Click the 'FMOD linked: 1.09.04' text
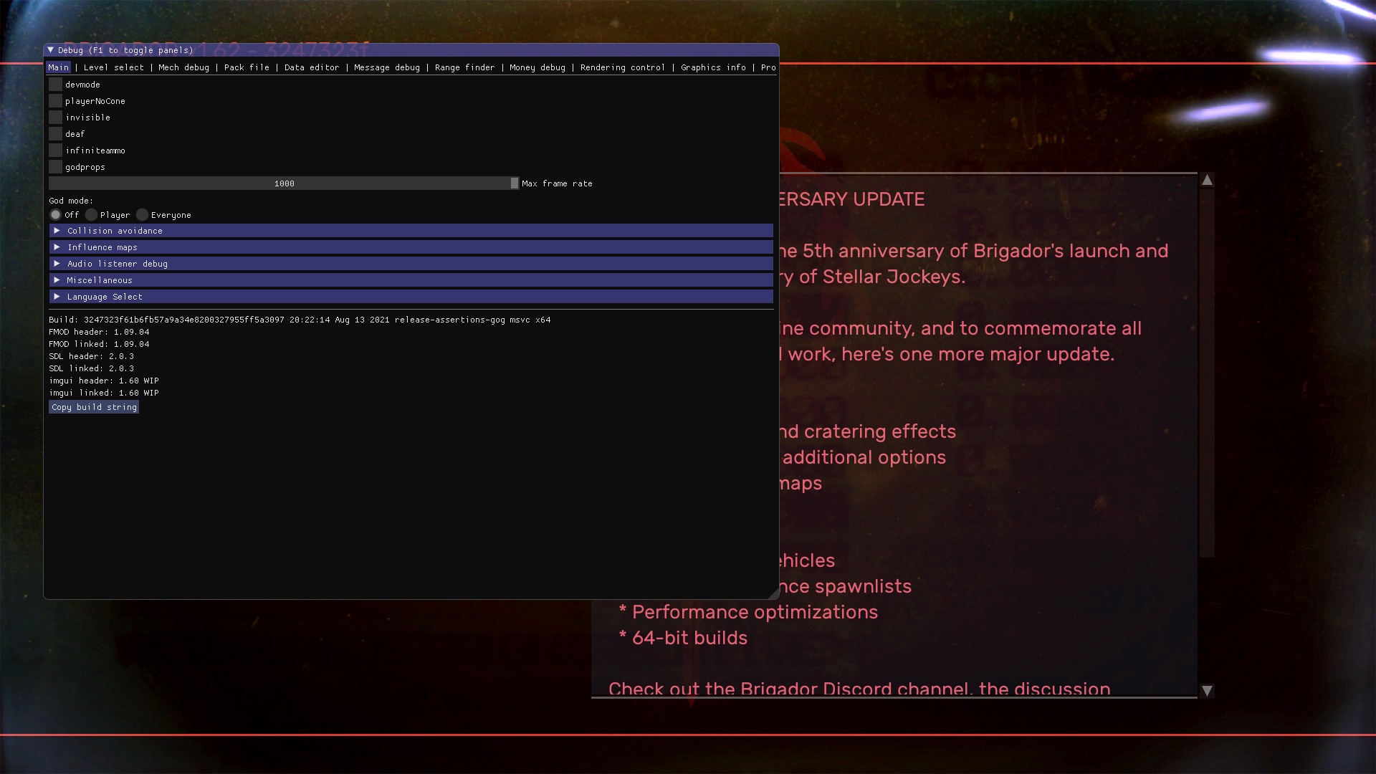This screenshot has width=1376, height=774. point(99,344)
